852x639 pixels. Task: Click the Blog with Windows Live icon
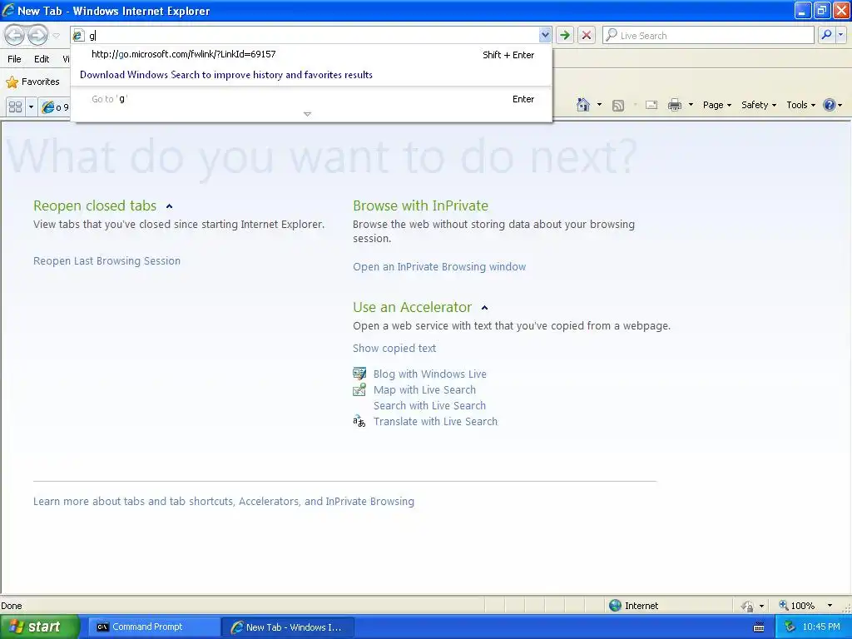[359, 374]
